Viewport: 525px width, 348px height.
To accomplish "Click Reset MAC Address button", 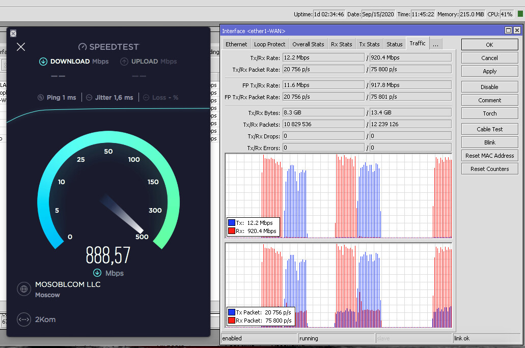I will pyautogui.click(x=489, y=156).
